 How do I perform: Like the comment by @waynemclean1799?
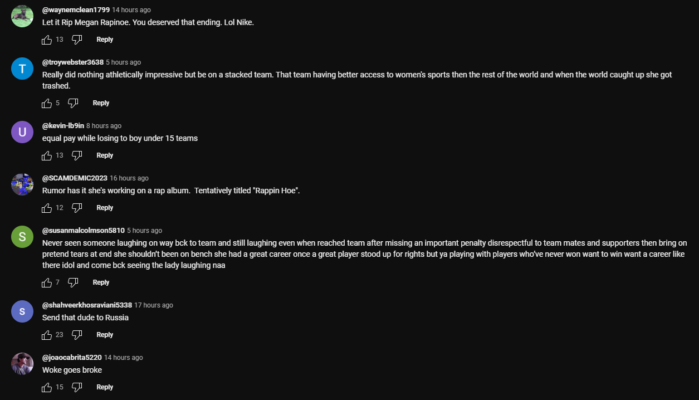pos(47,40)
